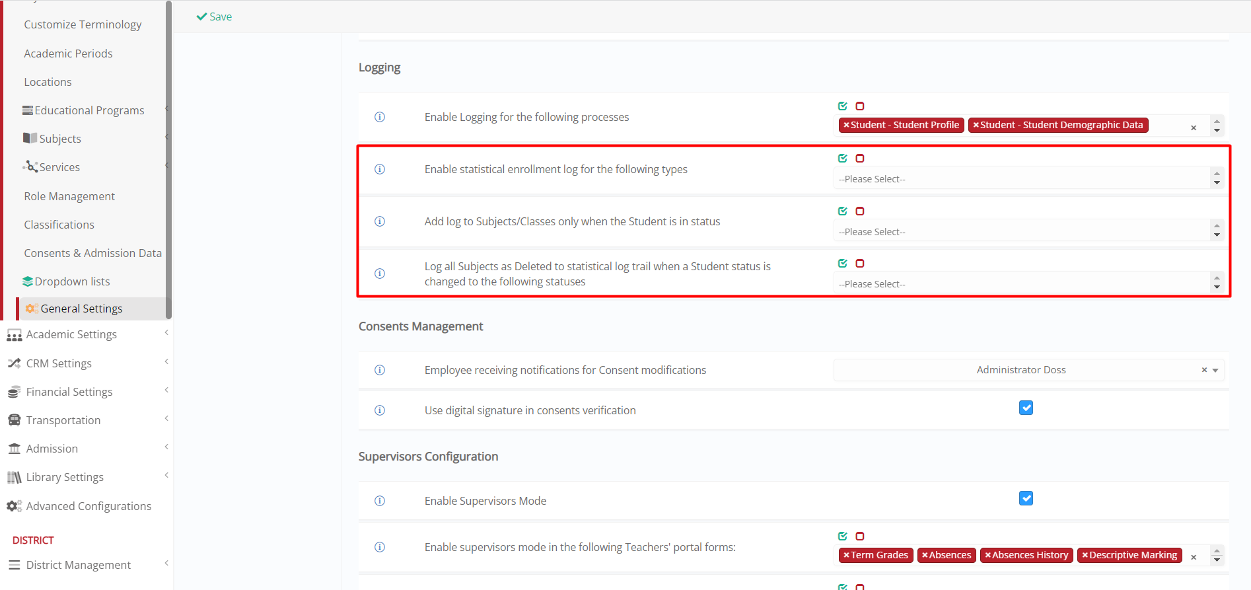Select General Settings

tap(81, 309)
